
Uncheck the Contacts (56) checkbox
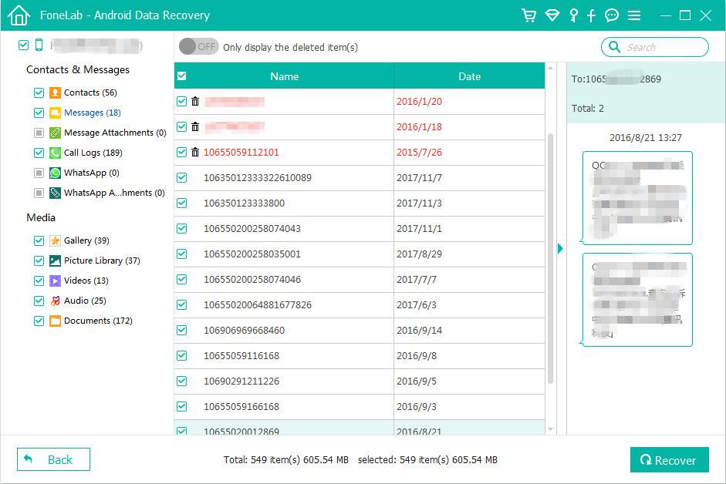pos(39,92)
